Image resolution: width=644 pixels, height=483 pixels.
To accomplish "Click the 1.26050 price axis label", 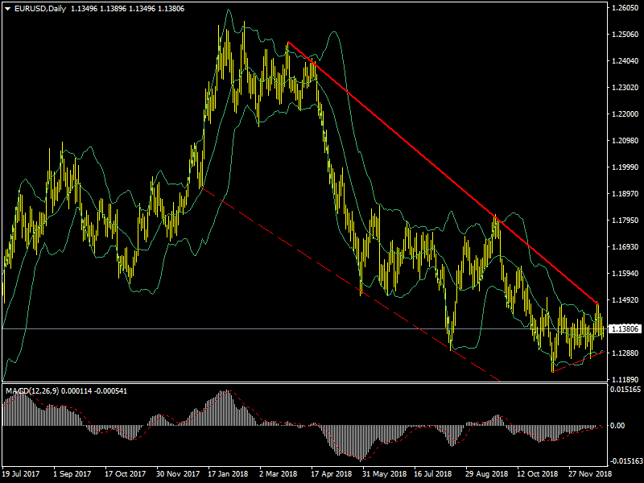I will [625, 8].
